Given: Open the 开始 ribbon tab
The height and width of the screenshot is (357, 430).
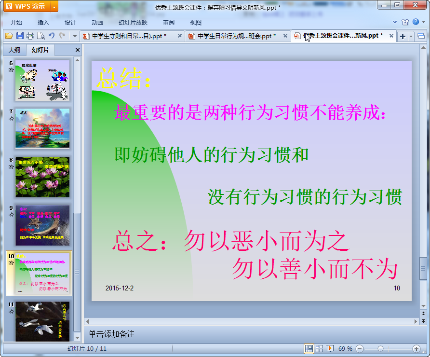Looking at the screenshot, I should pyautogui.click(x=16, y=23).
